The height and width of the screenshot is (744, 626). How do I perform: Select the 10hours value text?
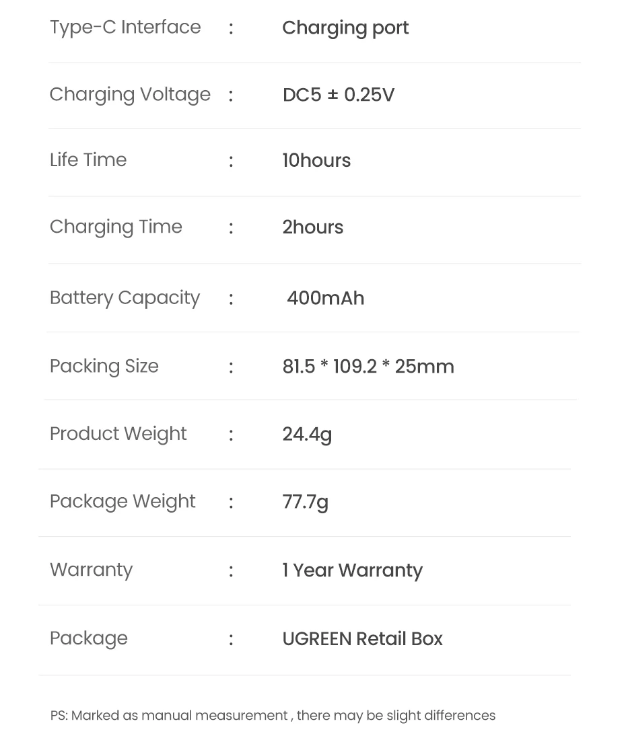(316, 161)
